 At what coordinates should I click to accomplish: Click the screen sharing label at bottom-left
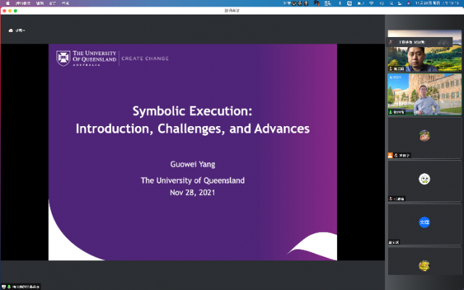pos(22,286)
